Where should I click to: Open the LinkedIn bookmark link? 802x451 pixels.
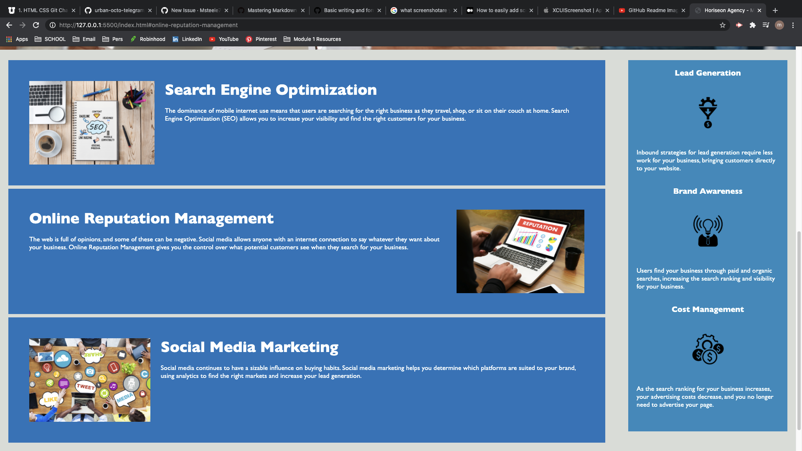(187, 39)
